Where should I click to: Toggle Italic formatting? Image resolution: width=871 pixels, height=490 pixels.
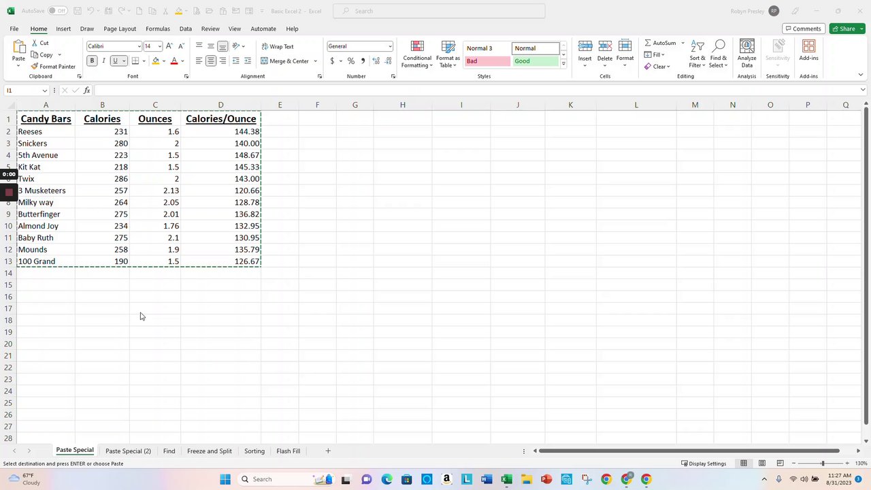click(103, 61)
